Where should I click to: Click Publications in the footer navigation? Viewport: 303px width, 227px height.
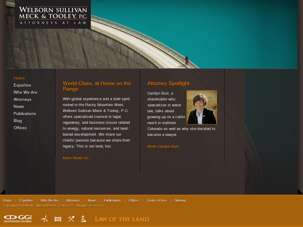pyautogui.click(x=112, y=201)
